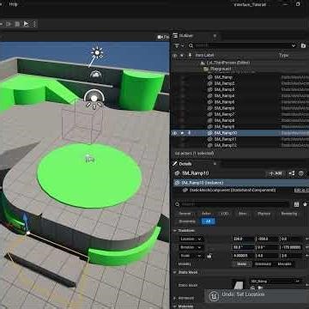Sort by the Item Label column
The height and width of the screenshot is (309, 309).
[x=204, y=55]
